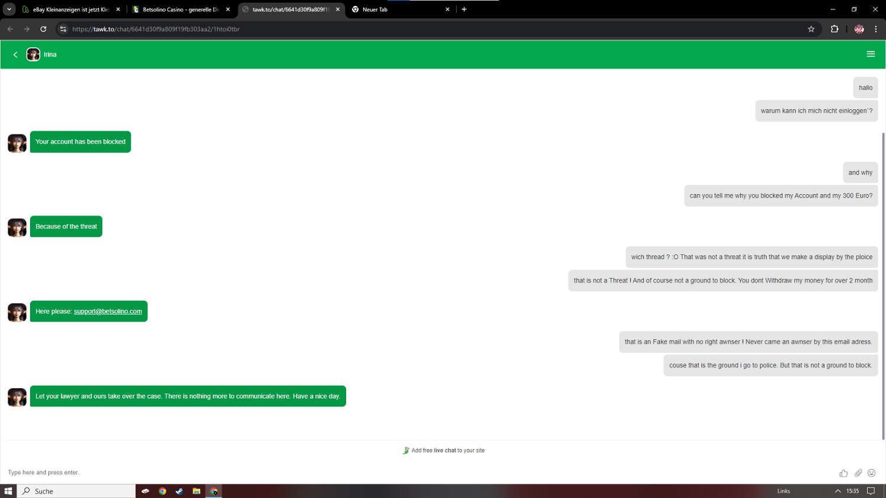Open the hamburger menu in chat header
This screenshot has height=498, width=886.
(x=870, y=54)
